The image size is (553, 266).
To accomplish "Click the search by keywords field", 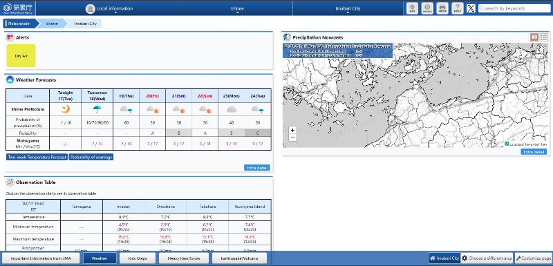I will coord(514,8).
